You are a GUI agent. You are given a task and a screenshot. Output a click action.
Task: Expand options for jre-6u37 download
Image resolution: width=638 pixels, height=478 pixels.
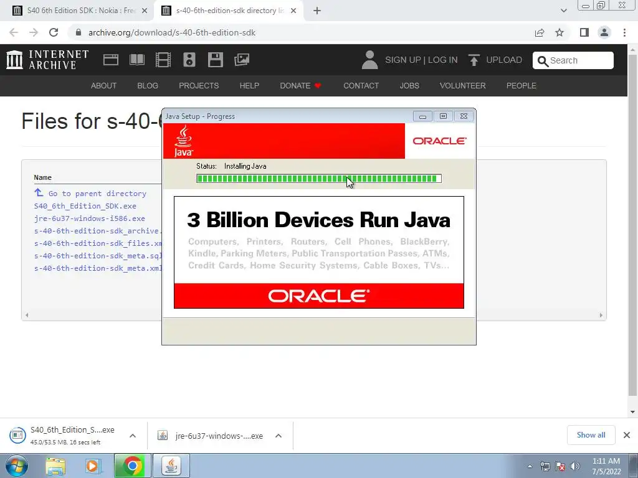[279, 436]
